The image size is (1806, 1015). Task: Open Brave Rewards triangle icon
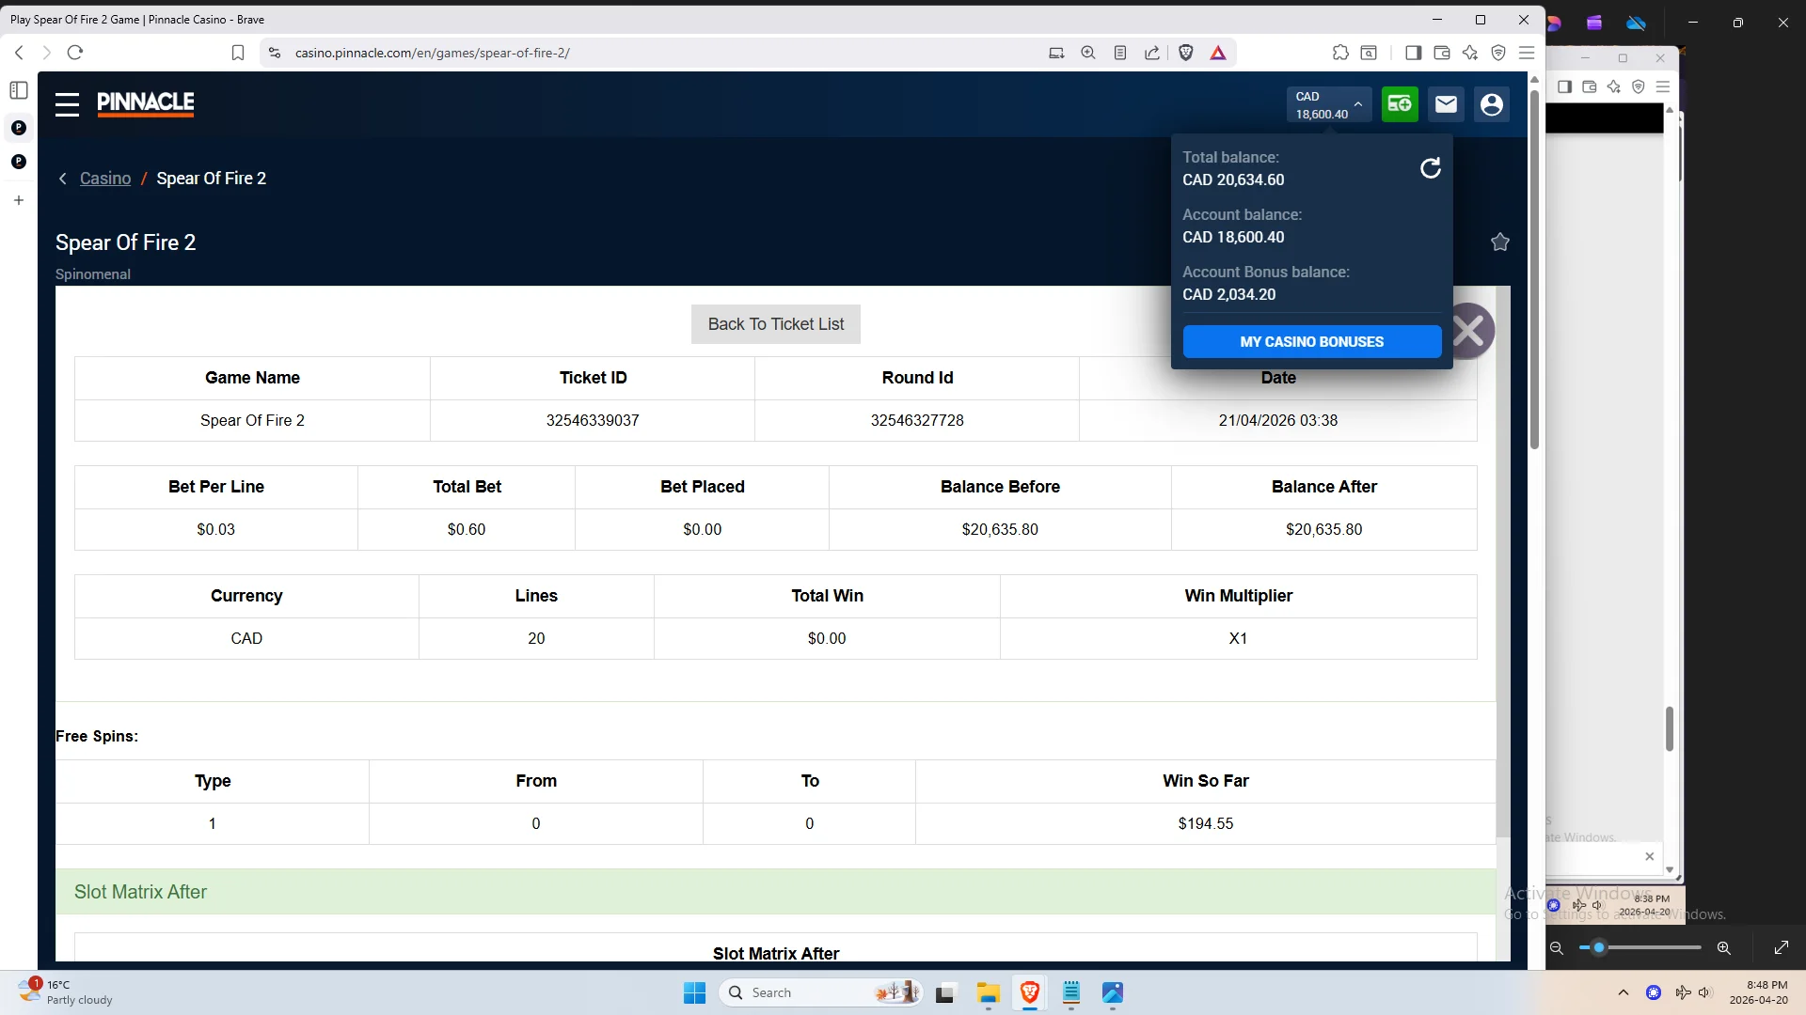click(1218, 53)
